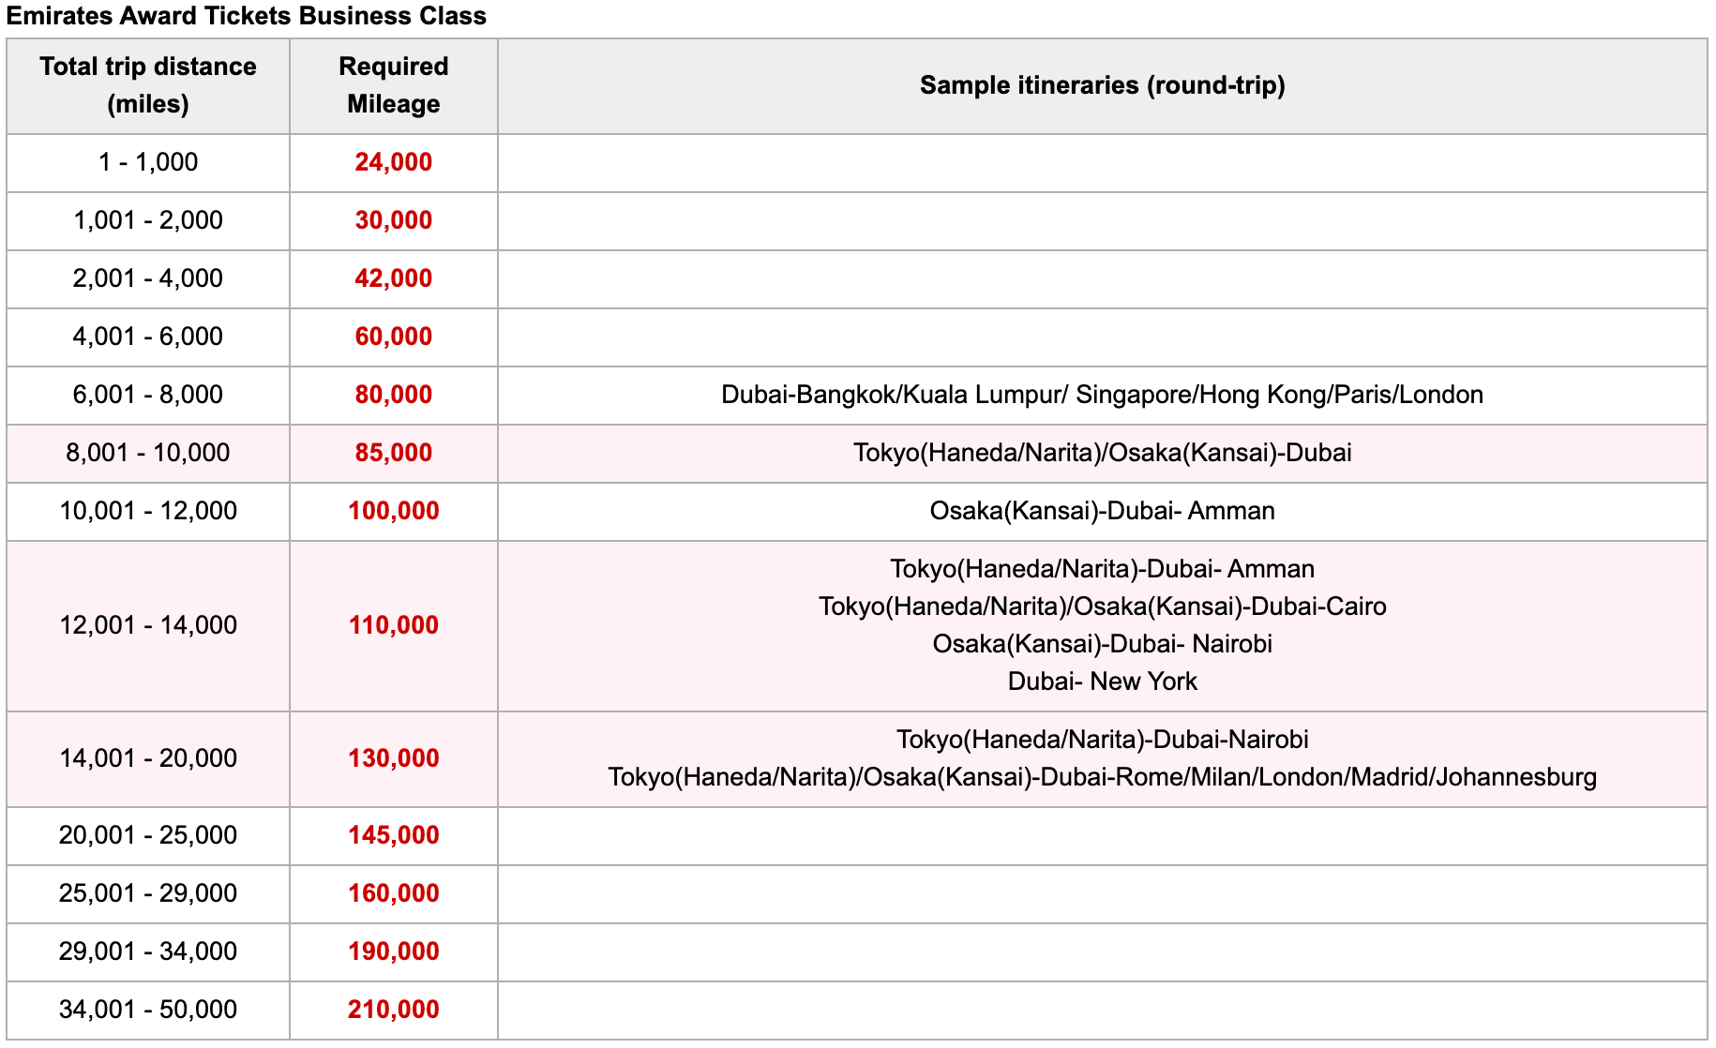Viewport: 1716px width, 1048px height.
Task: Click the '60,000' mileage value
Action: 394,337
